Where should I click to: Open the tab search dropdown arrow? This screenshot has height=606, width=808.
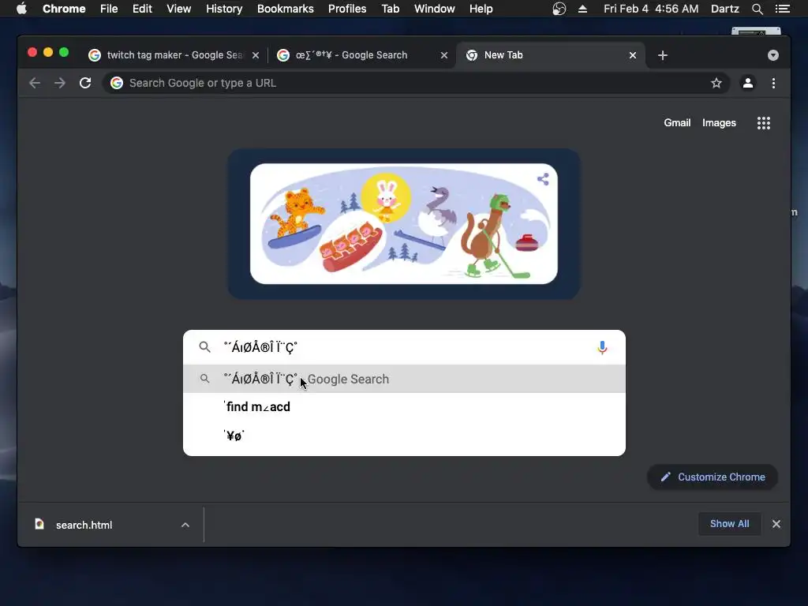click(x=773, y=55)
